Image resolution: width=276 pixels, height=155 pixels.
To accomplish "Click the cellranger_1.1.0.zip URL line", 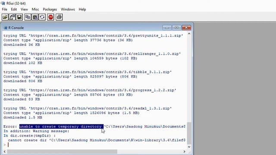I will click(92, 54).
